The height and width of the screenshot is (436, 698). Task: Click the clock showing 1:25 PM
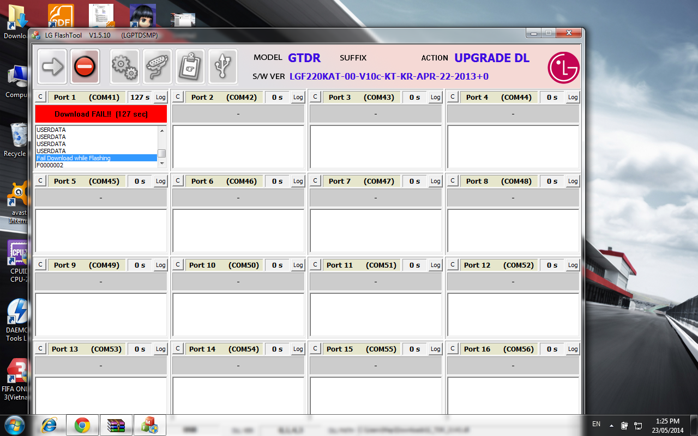(669, 425)
